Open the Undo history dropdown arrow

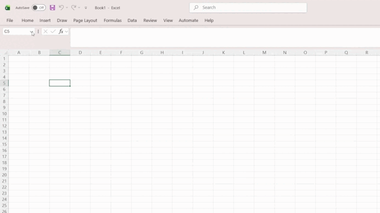(67, 8)
